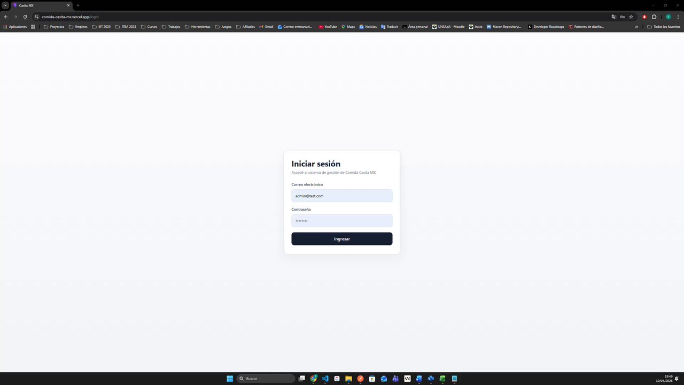Open the taskbar clock and date

pos(664,379)
